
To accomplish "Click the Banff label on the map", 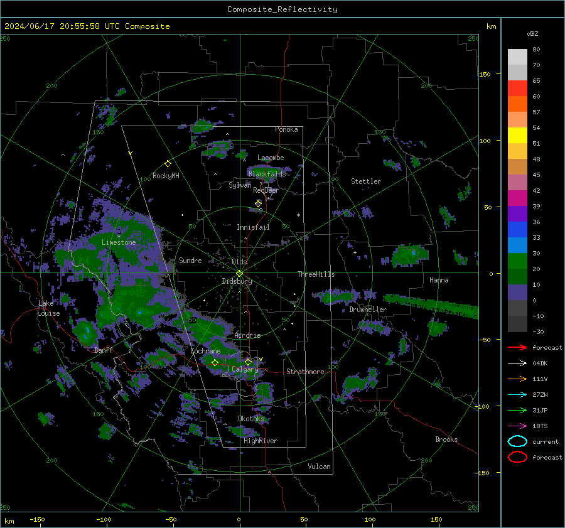I will (x=104, y=350).
